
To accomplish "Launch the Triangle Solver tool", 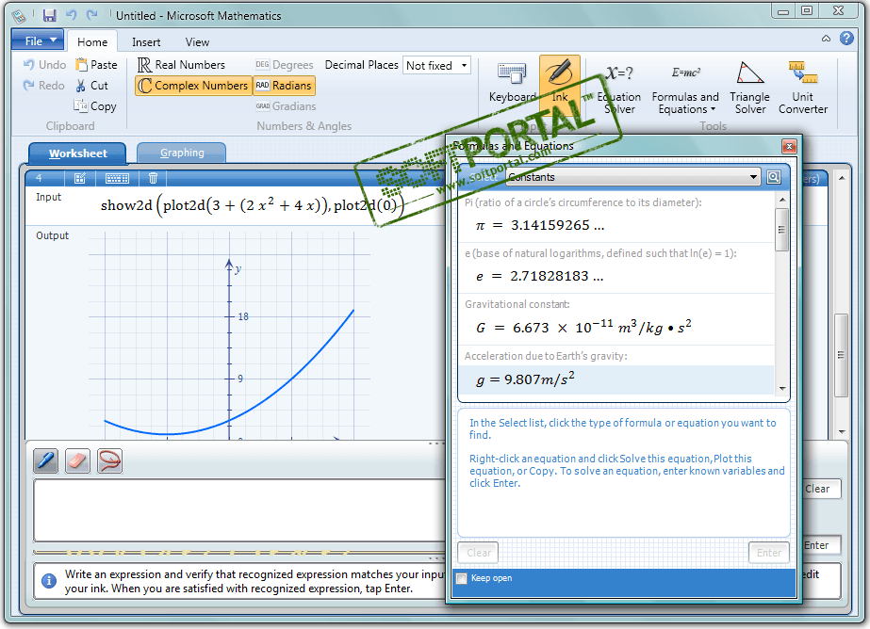I will [x=749, y=88].
